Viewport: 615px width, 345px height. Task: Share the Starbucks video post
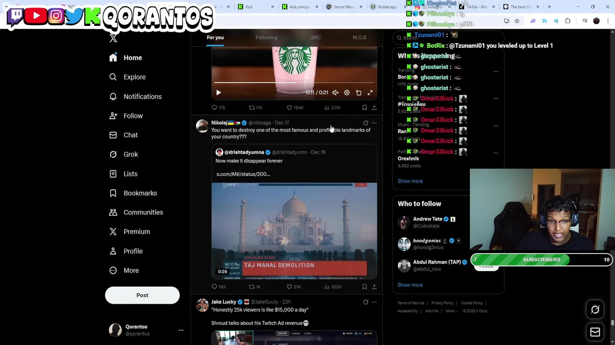374,108
